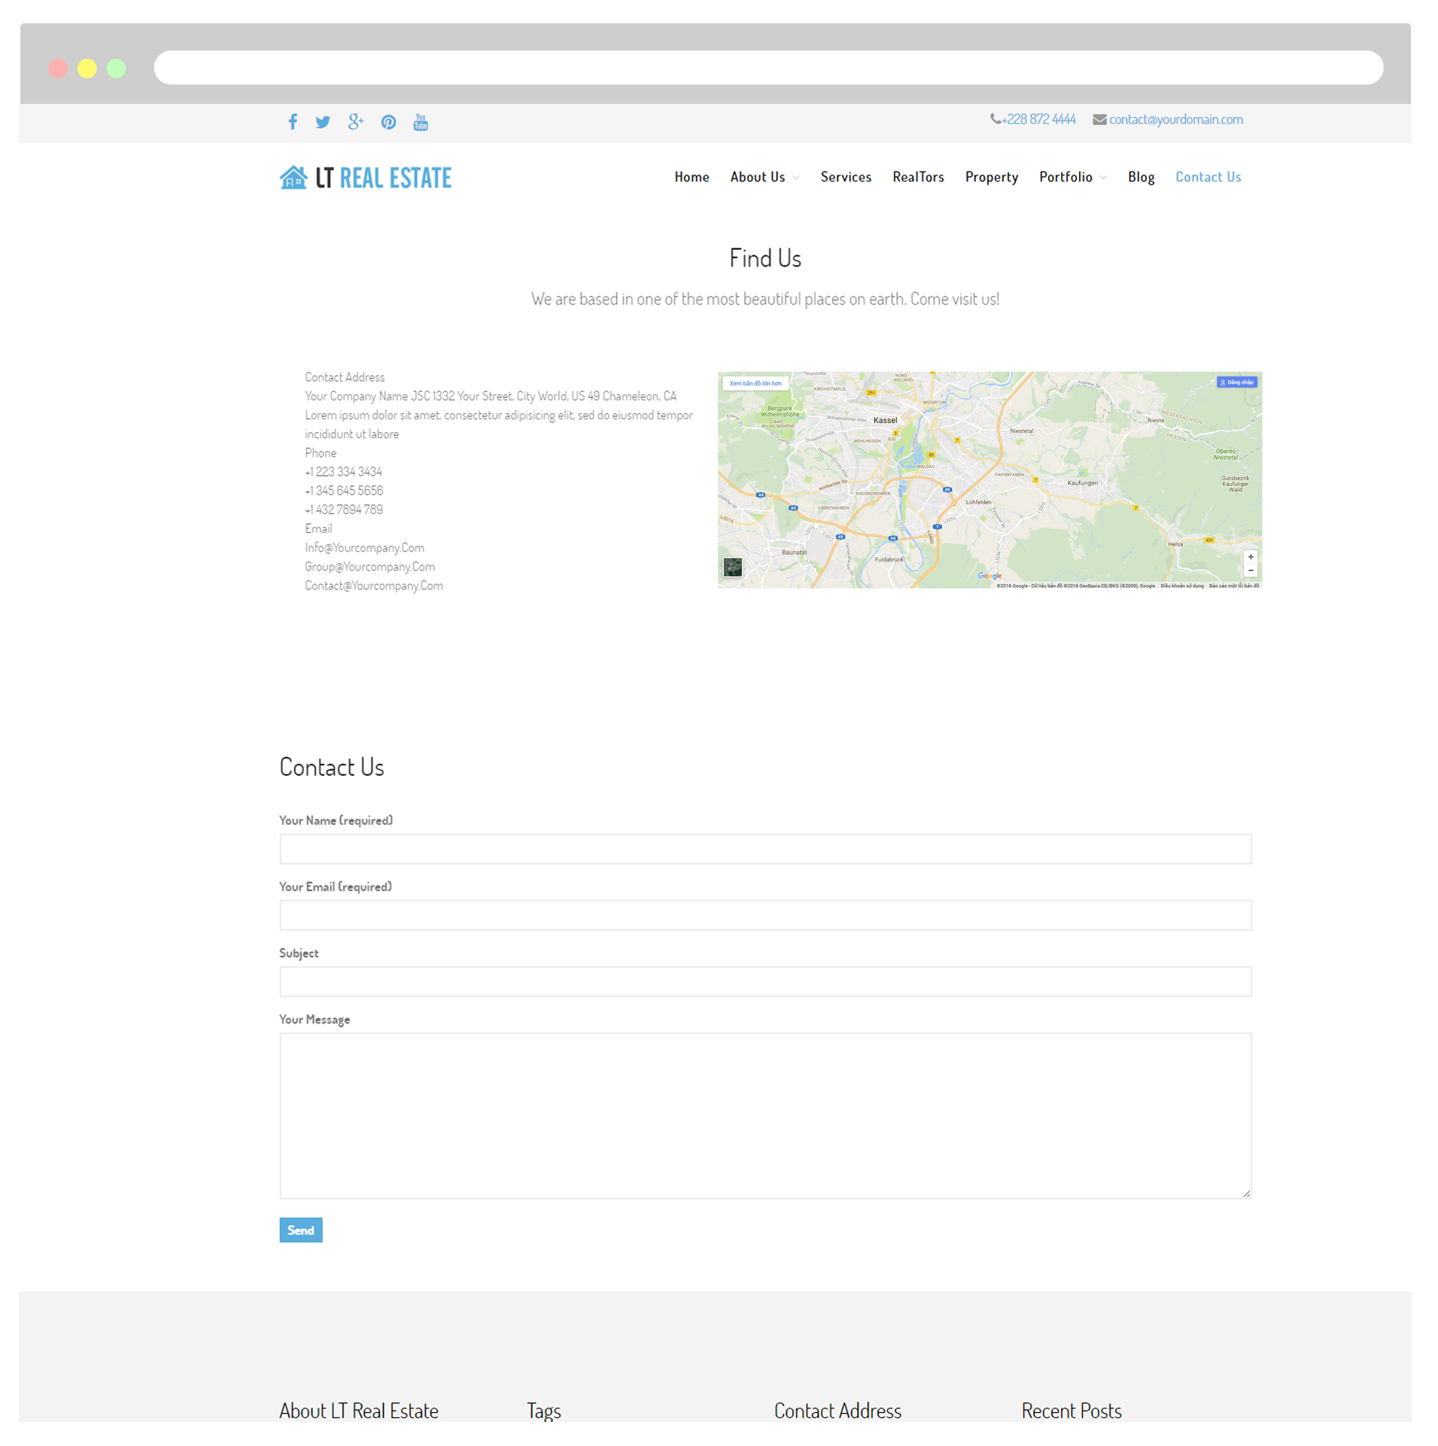Viewport: 1438px width, 1446px height.
Task: Open the YouTube social icon
Action: [421, 122]
